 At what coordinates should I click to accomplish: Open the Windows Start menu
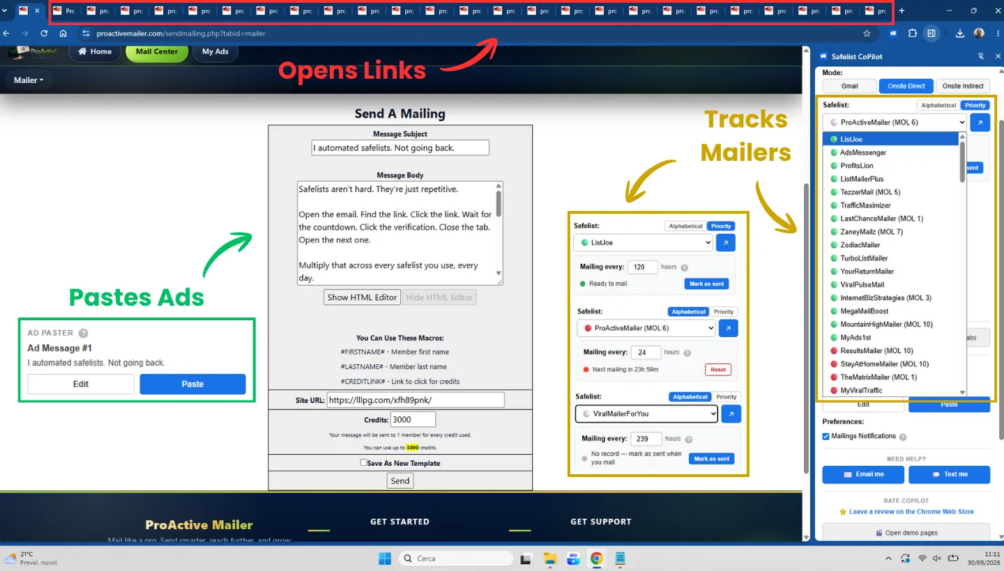point(384,558)
